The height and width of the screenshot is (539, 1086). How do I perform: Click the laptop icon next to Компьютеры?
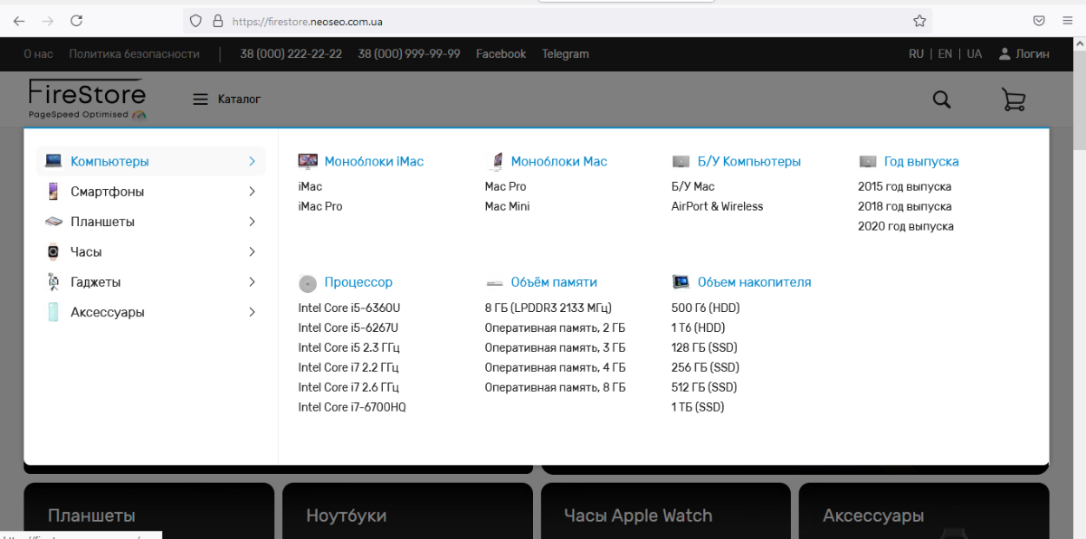click(x=53, y=161)
